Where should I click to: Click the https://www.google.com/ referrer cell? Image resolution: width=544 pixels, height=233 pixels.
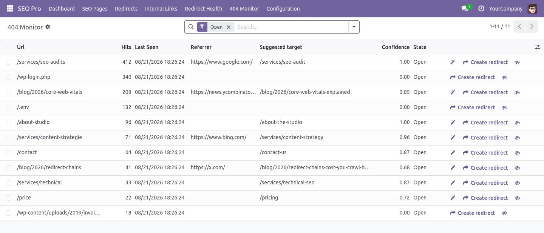222,62
